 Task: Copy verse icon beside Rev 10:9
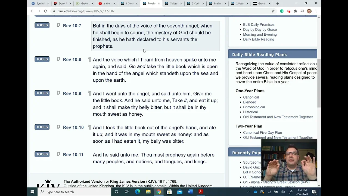tap(58, 93)
